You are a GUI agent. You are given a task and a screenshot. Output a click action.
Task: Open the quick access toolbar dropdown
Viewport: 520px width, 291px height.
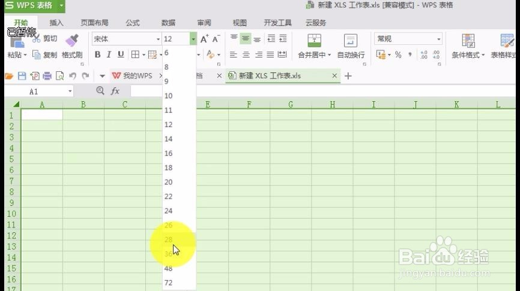[102, 76]
